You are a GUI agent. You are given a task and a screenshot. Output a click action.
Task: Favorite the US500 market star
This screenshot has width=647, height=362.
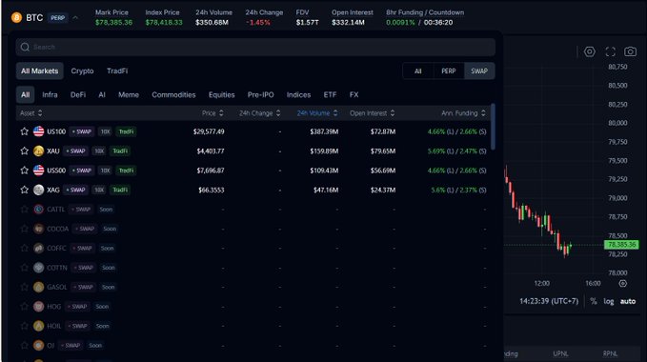[x=25, y=171]
